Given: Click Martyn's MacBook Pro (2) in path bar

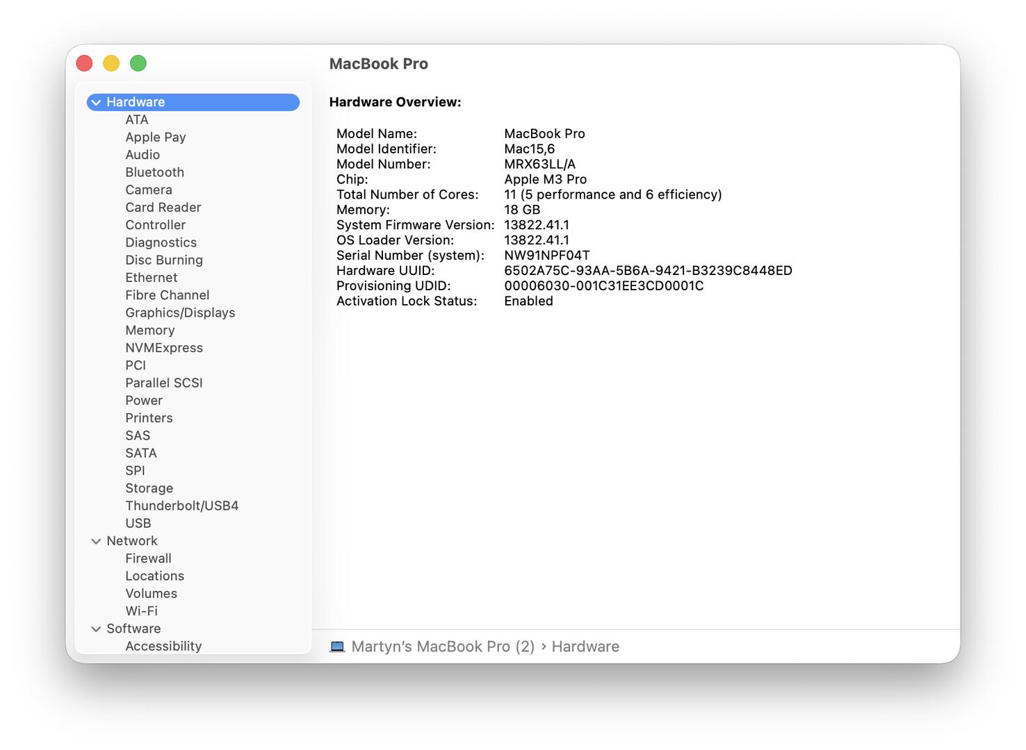Looking at the screenshot, I should coord(443,647).
